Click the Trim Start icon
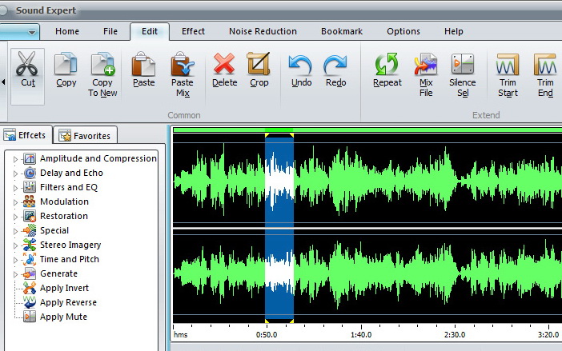The image size is (562, 351). point(508,65)
